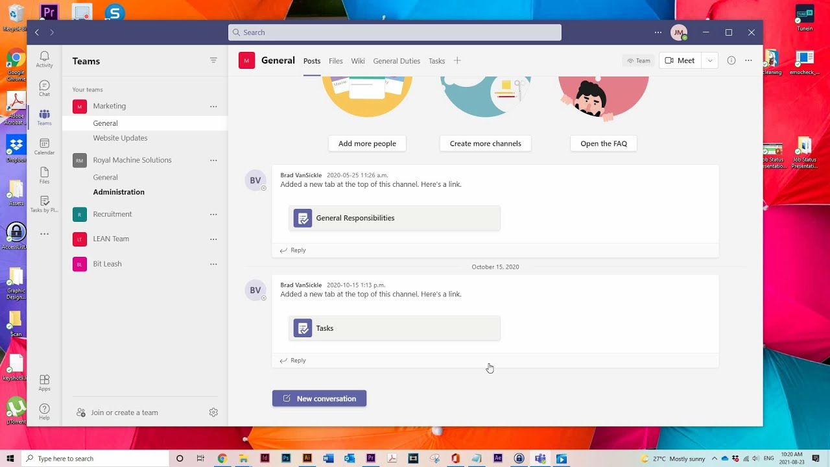Open the Tasks tab in the channel header
Image resolution: width=830 pixels, height=467 pixels.
436,61
